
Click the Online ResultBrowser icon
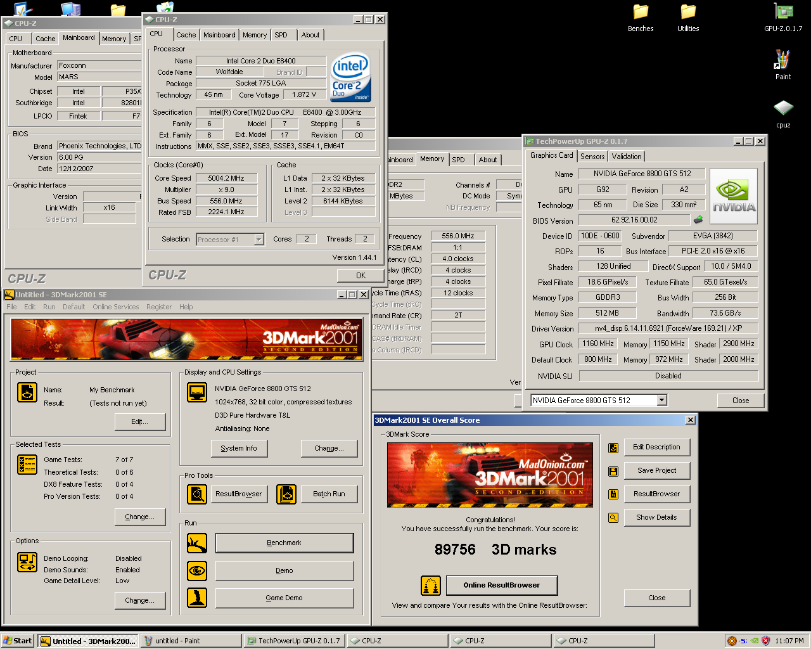pyautogui.click(x=431, y=586)
